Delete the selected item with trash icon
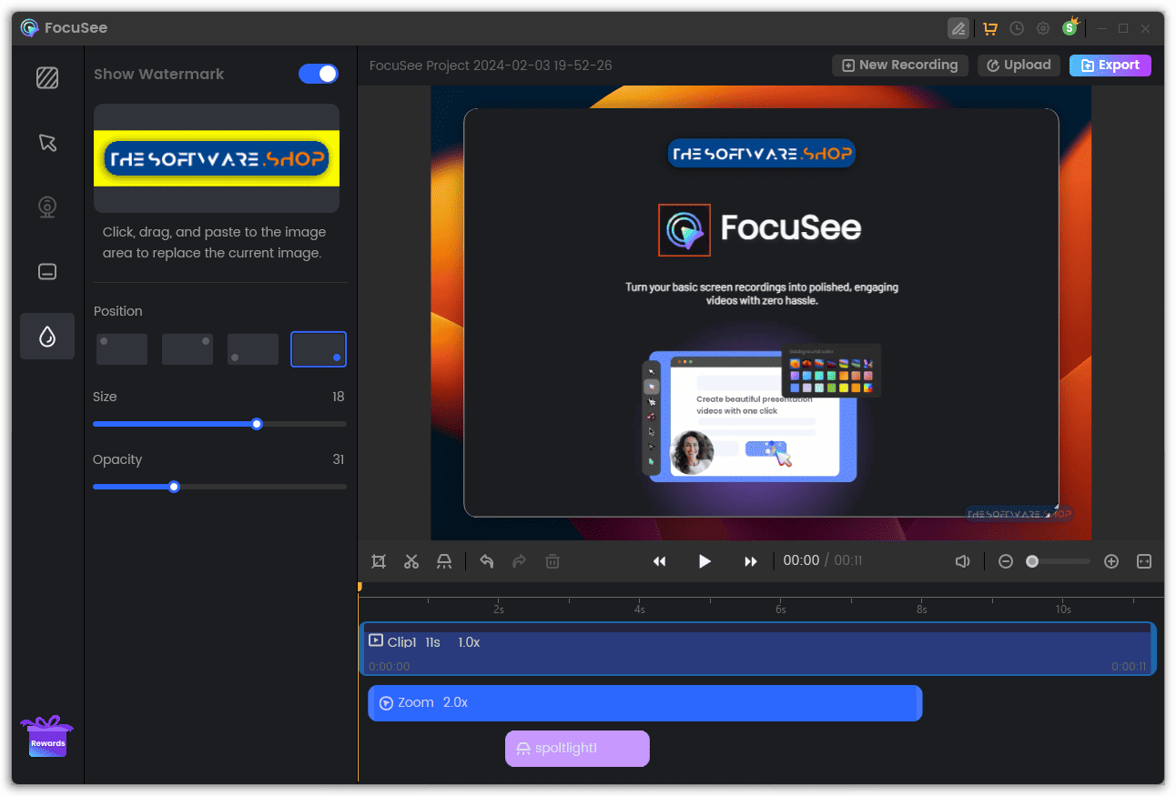 pyautogui.click(x=553, y=561)
